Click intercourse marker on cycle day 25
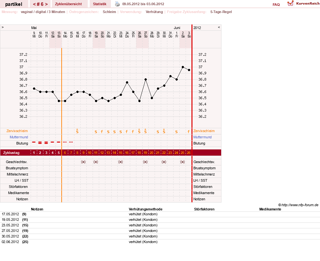This screenshot has height=261, width=320. [182, 162]
